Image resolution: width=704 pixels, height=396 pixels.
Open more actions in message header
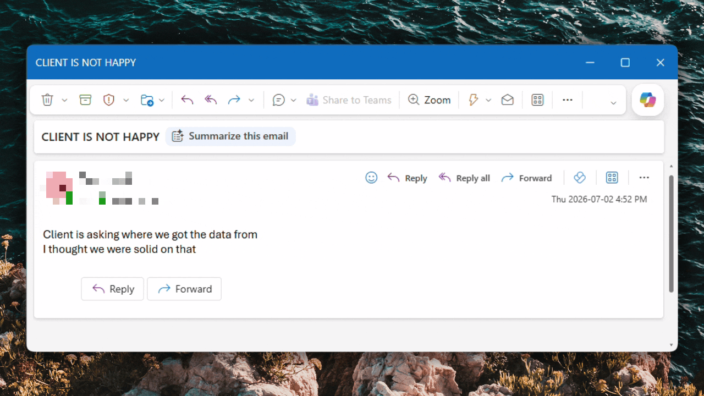[x=644, y=178]
